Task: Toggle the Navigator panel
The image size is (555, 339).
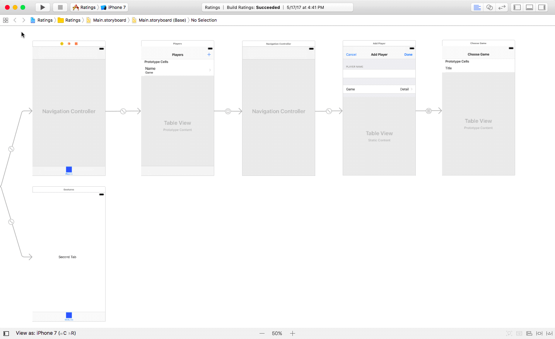Action: tap(517, 7)
